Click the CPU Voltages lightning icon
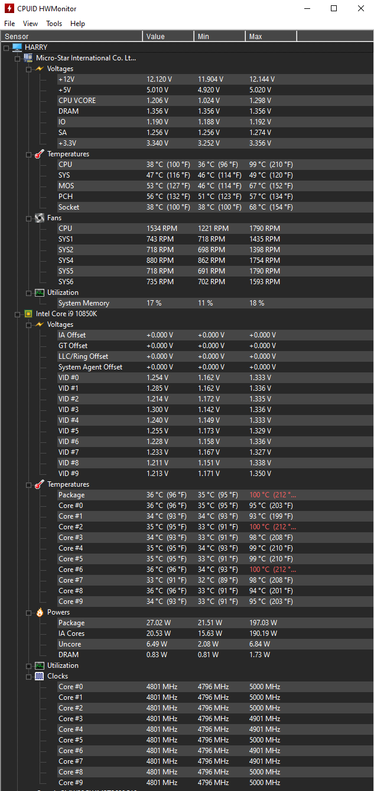 pyautogui.click(x=40, y=324)
